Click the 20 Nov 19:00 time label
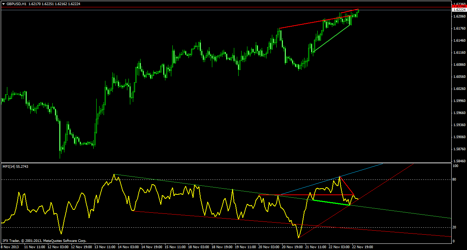This screenshot has height=250, width=467. [x=292, y=247]
